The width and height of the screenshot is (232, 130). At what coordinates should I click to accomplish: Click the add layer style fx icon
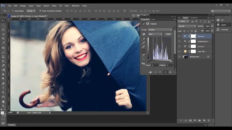point(186,121)
